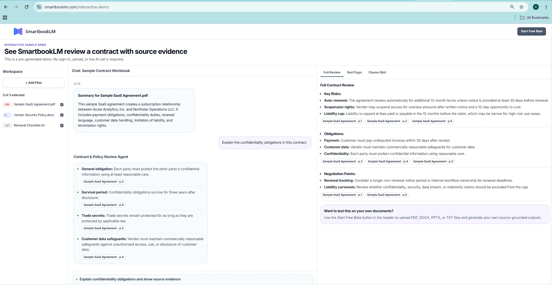Open p.3 citation under General obligation
Screen dimensions: 552x285
coord(104,182)
